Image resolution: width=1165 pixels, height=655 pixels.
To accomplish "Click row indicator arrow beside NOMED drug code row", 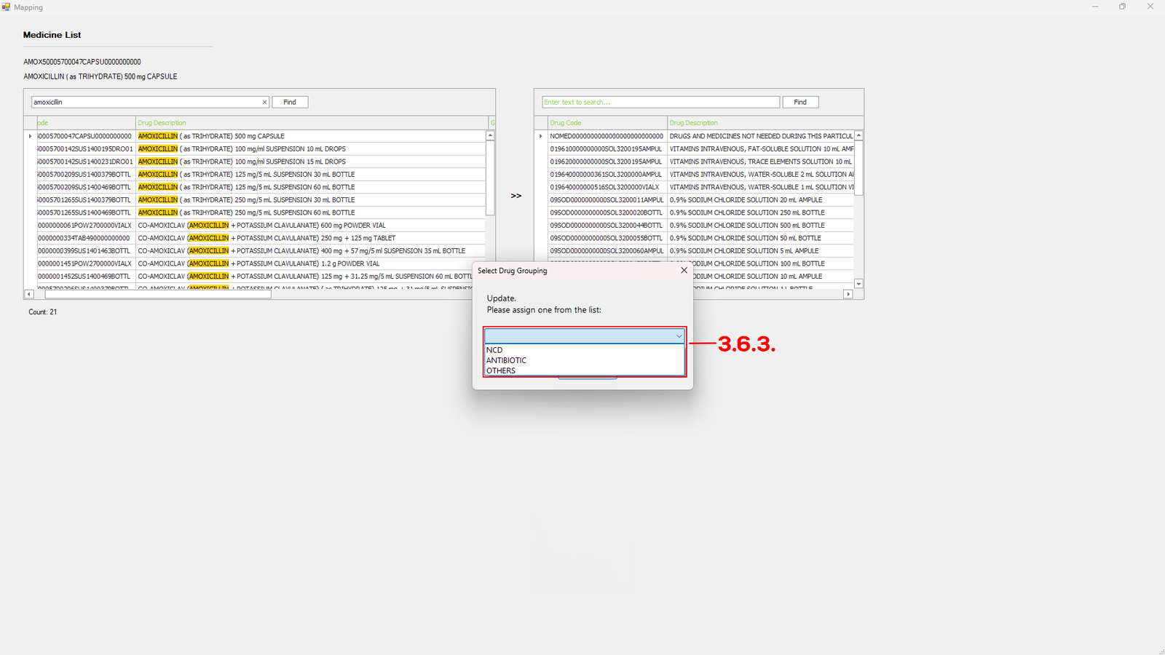I will tap(540, 136).
